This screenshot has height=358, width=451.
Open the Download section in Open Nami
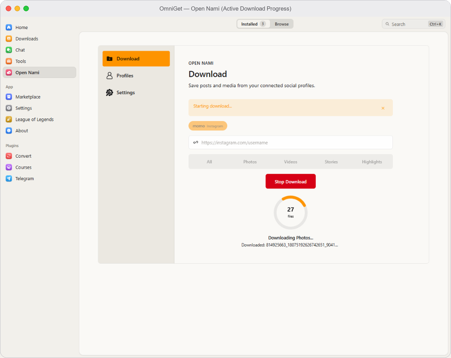pos(136,59)
